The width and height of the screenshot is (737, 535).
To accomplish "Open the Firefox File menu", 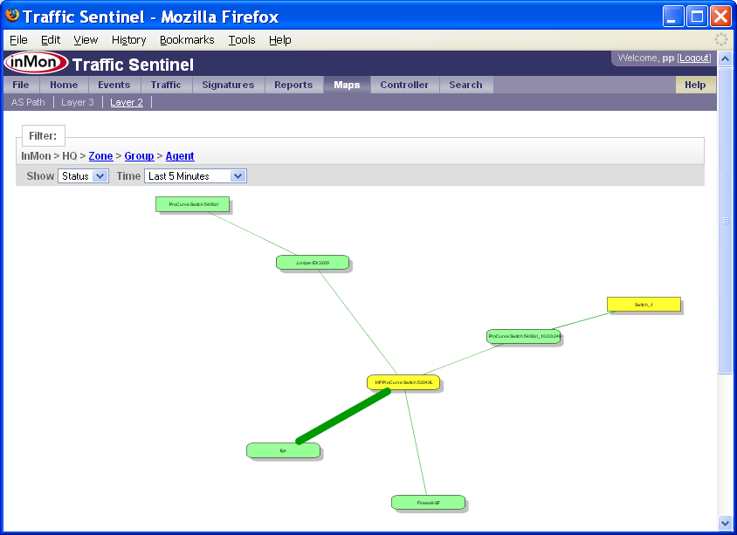I will 19,40.
